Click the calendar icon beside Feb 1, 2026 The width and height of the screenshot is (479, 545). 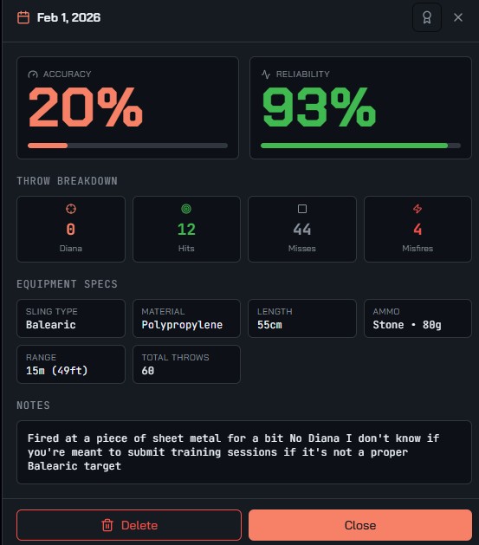pos(23,17)
